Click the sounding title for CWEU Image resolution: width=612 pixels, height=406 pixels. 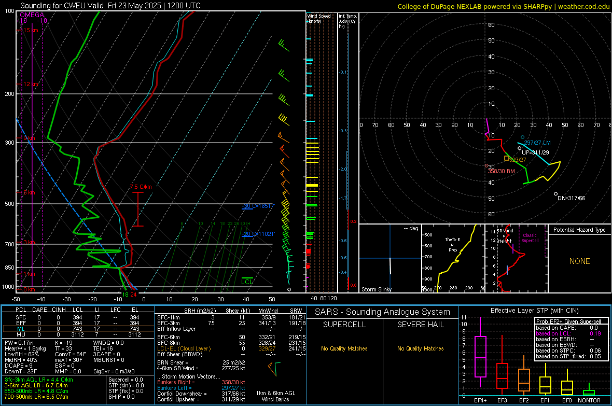point(110,6)
